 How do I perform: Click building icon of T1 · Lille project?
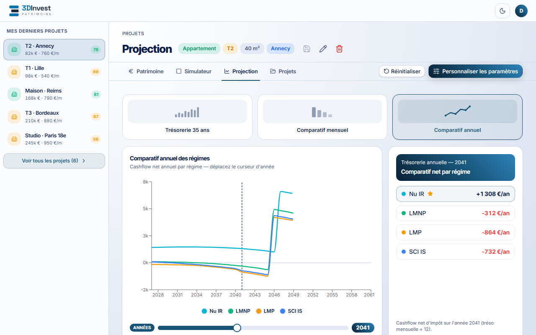(14, 72)
